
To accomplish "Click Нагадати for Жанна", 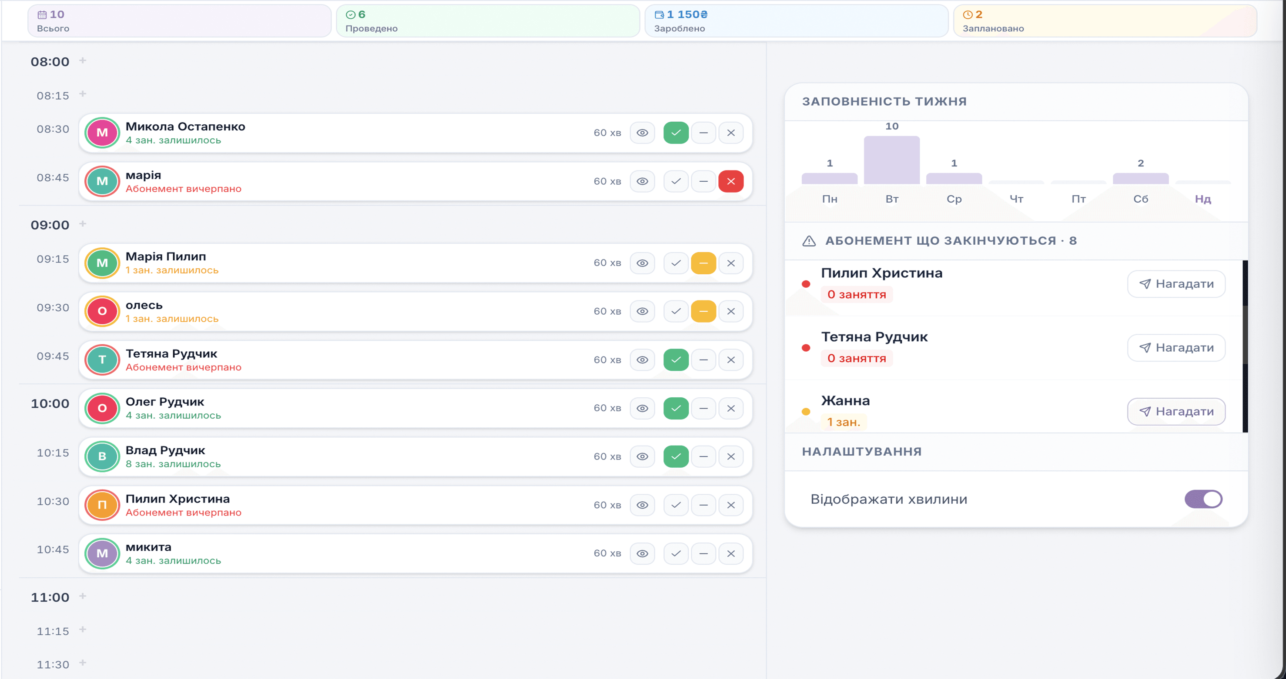I will 1176,412.
